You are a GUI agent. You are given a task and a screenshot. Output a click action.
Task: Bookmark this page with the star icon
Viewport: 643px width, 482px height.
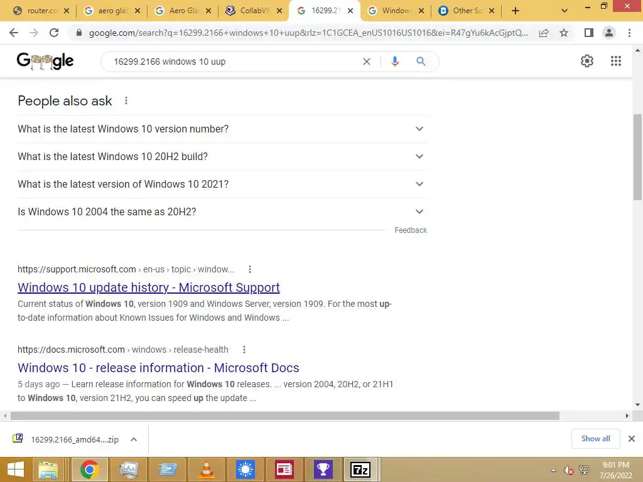pos(564,33)
